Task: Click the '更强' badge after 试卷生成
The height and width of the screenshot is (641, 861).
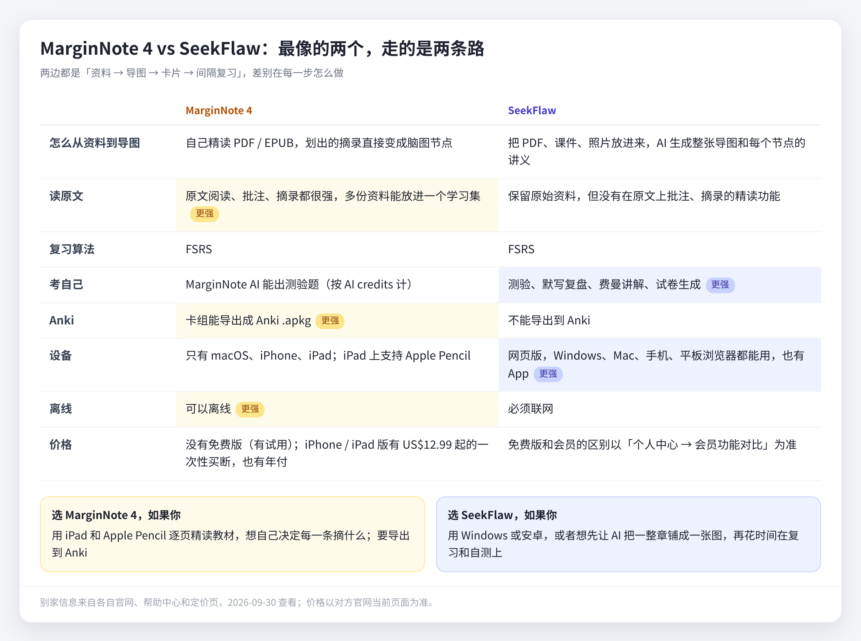Action: (720, 285)
